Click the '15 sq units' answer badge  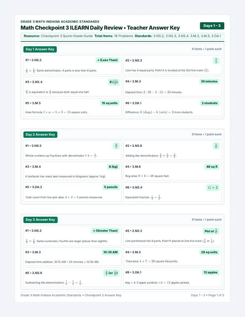click(x=110, y=103)
